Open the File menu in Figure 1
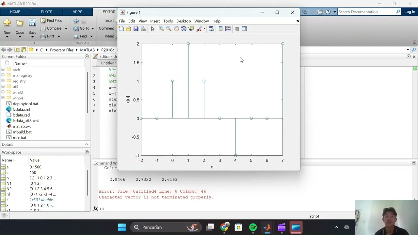418x235 pixels. [x=122, y=21]
